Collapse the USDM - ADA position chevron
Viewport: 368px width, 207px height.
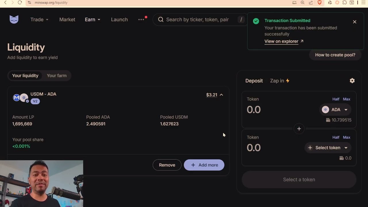[x=221, y=95]
